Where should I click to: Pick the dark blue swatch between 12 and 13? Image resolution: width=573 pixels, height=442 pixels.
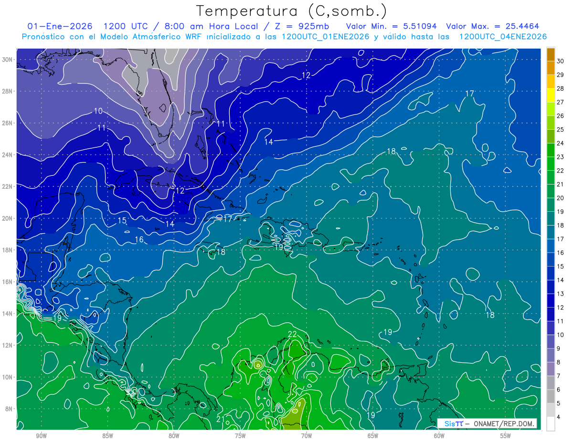click(x=551, y=300)
